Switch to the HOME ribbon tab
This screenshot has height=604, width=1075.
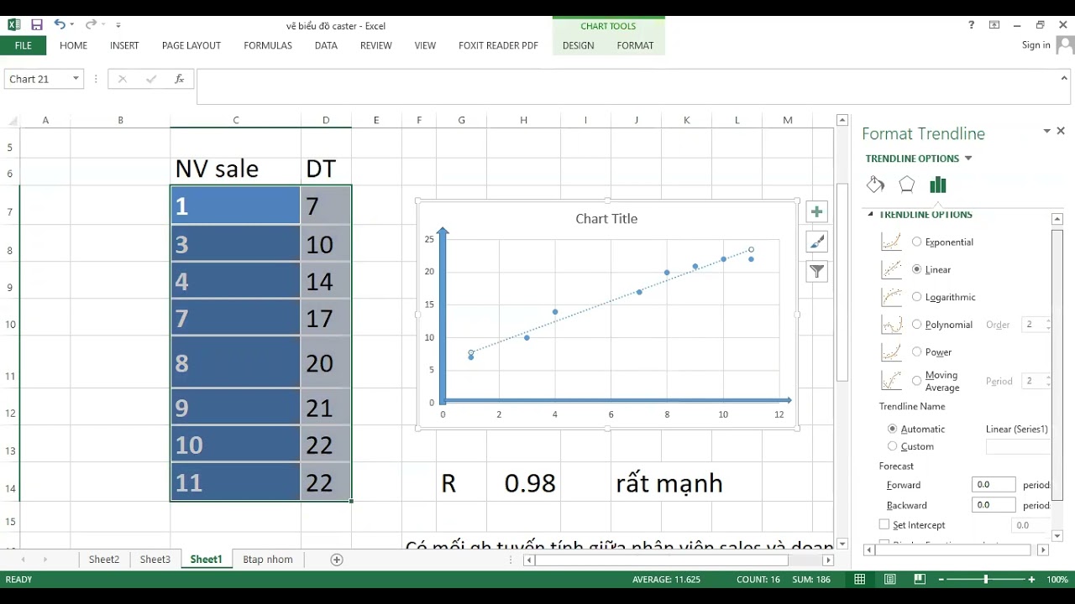click(x=74, y=45)
